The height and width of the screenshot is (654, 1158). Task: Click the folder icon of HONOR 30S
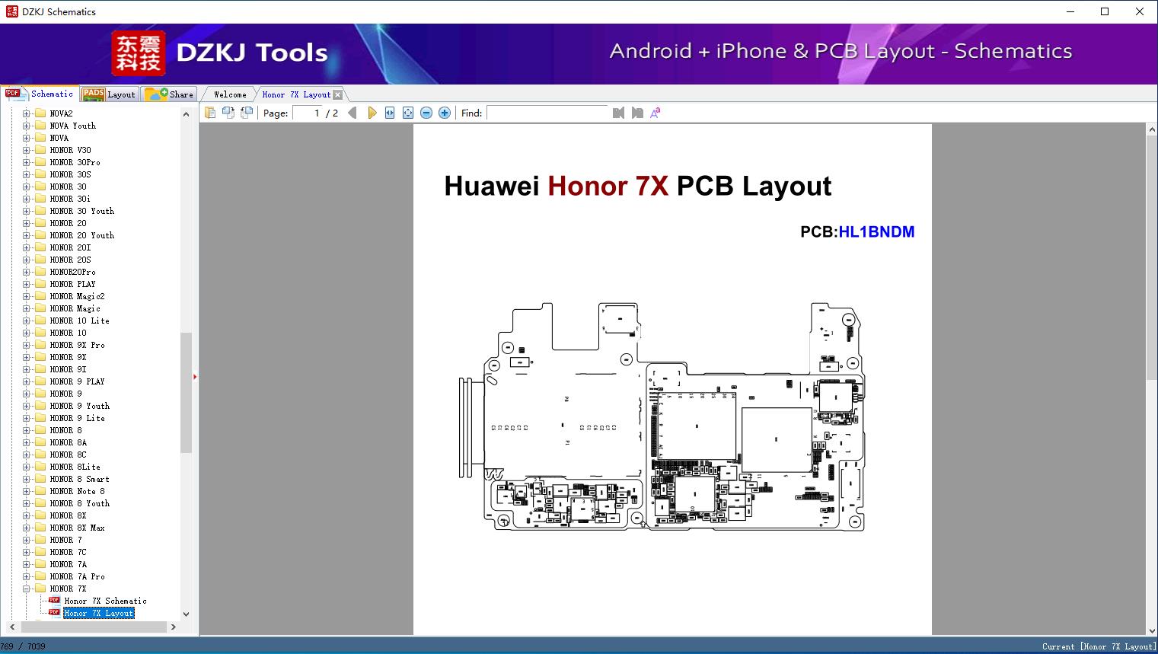(40, 174)
